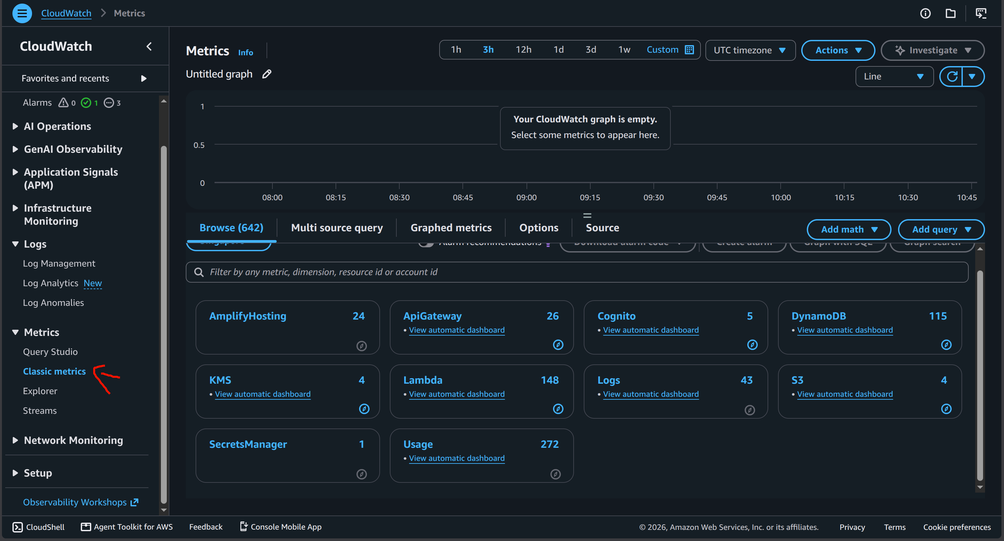
Task: Collapse the Metrics section in sidebar
Action: [x=15, y=332]
